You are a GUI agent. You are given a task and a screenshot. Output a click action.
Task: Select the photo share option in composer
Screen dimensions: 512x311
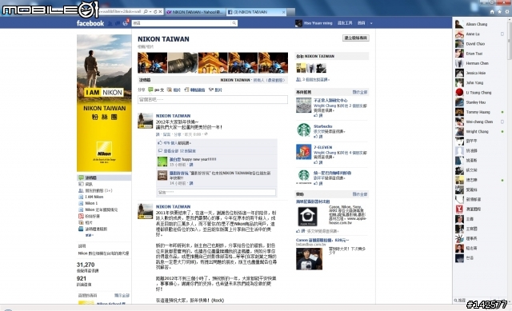tap(174, 90)
